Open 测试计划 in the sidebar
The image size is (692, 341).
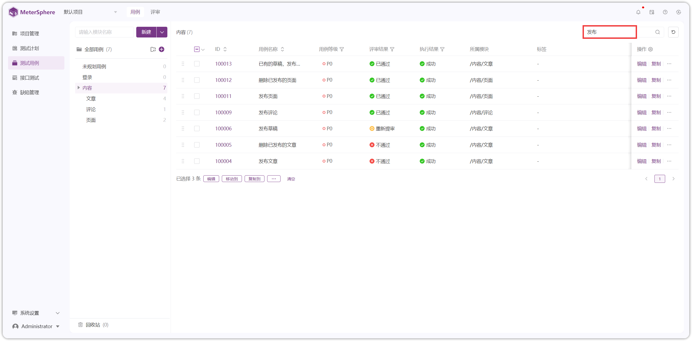36,48
